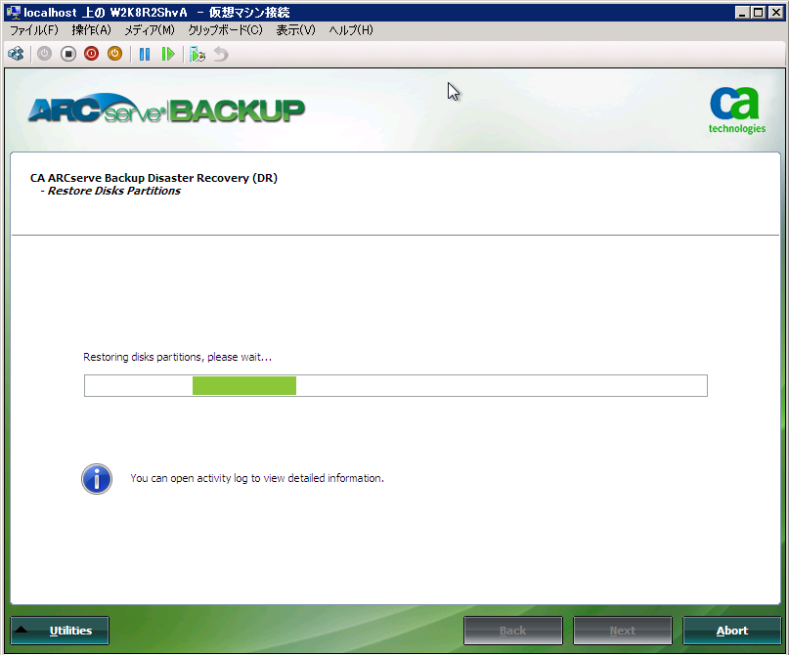The height and width of the screenshot is (655, 789).
Task: Click the green Reset/Resume play icon
Action: pos(168,54)
